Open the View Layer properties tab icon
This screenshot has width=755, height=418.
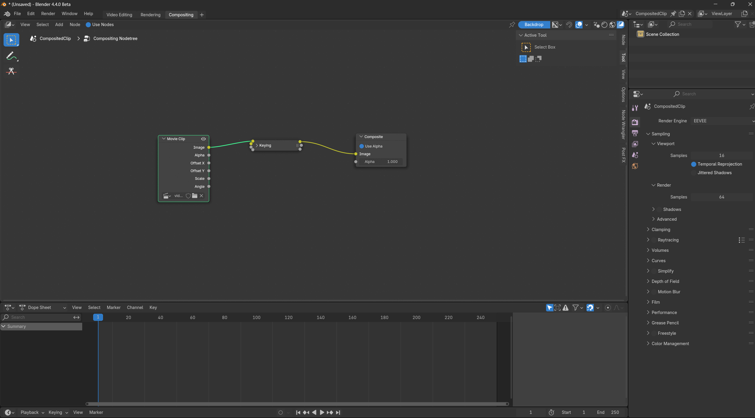pos(635,144)
